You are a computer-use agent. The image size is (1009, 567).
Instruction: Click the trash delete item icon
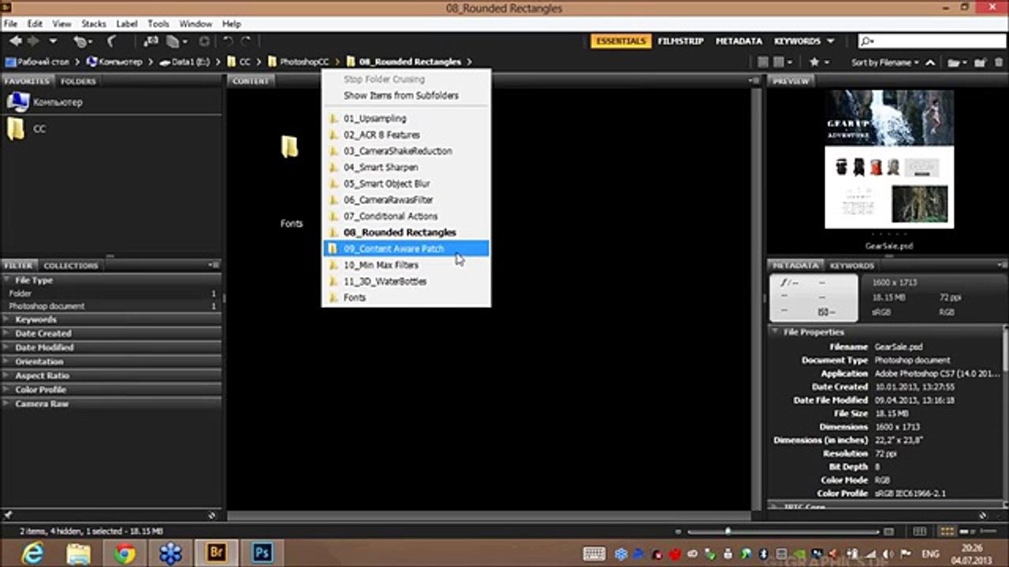997,62
